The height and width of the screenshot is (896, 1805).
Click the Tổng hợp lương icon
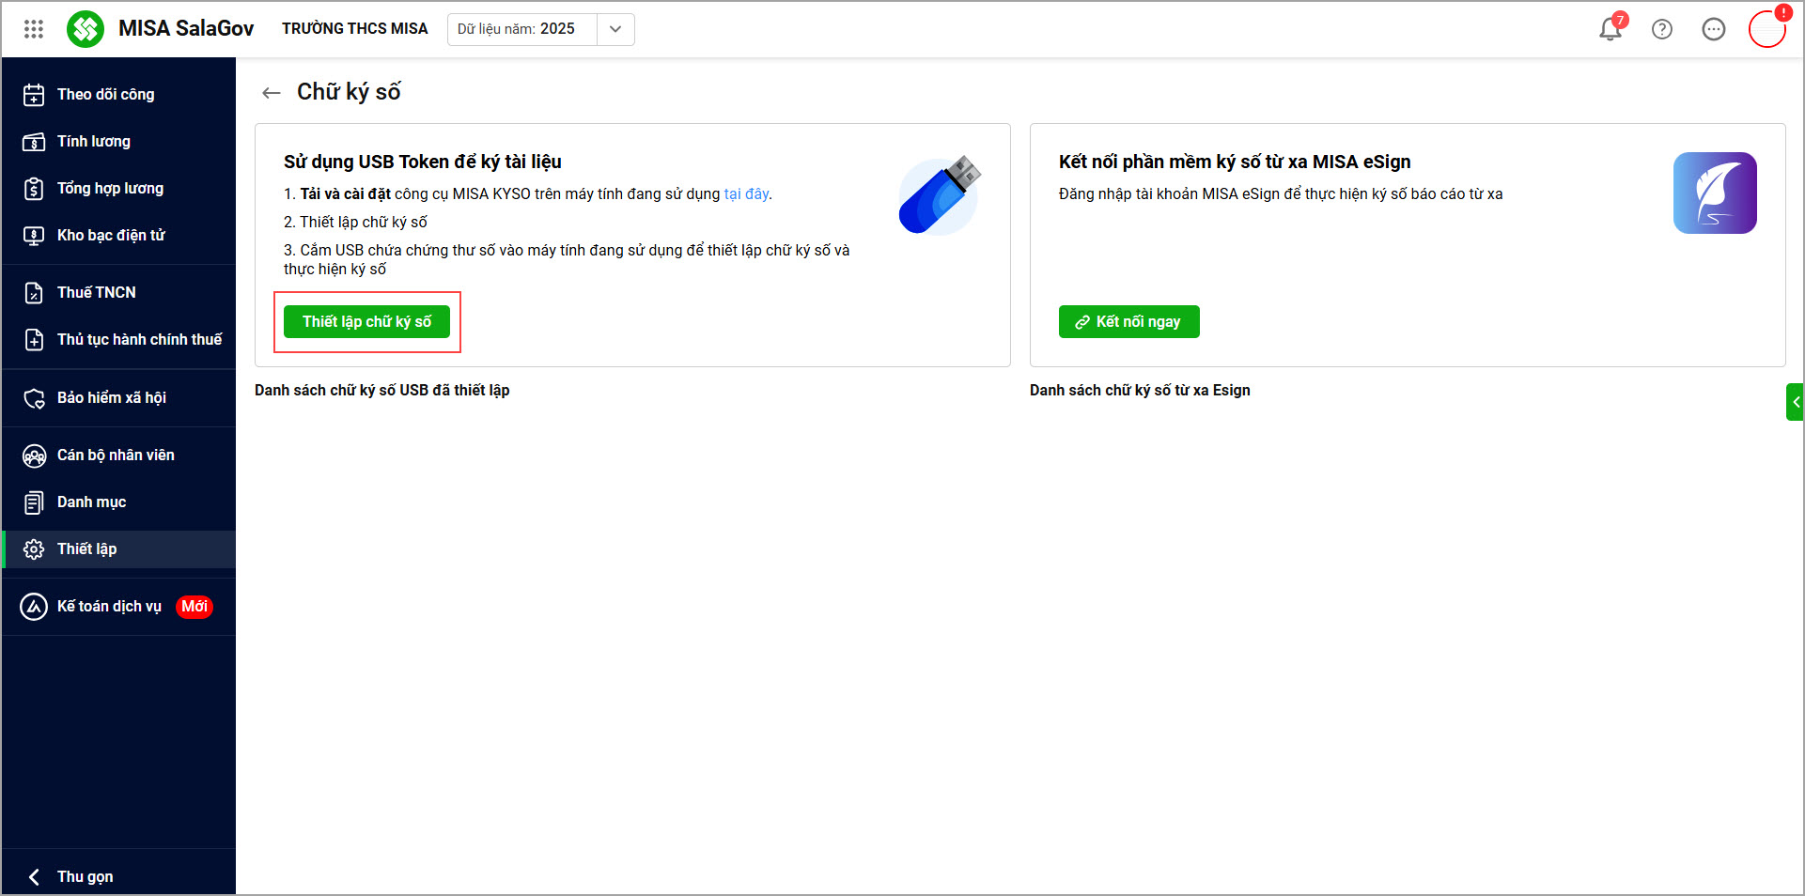(34, 189)
